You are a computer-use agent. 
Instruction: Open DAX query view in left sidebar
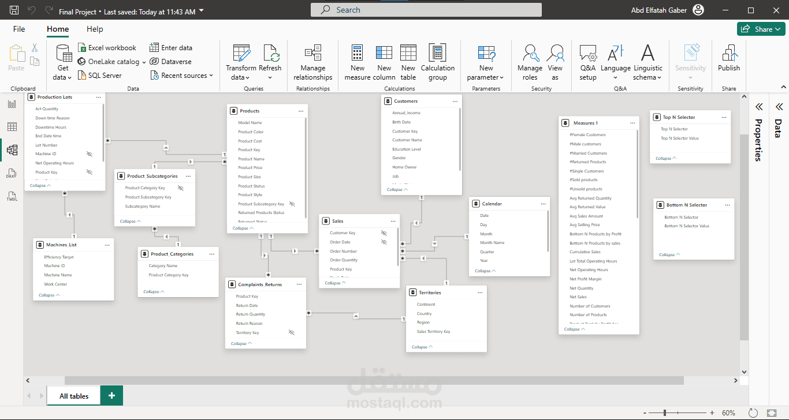coord(12,174)
